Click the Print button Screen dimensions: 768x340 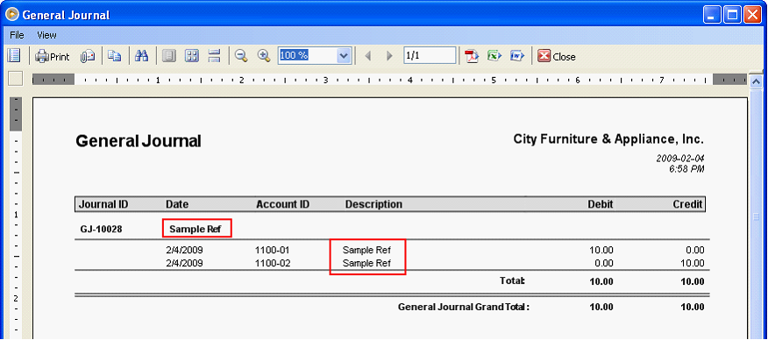tap(53, 56)
